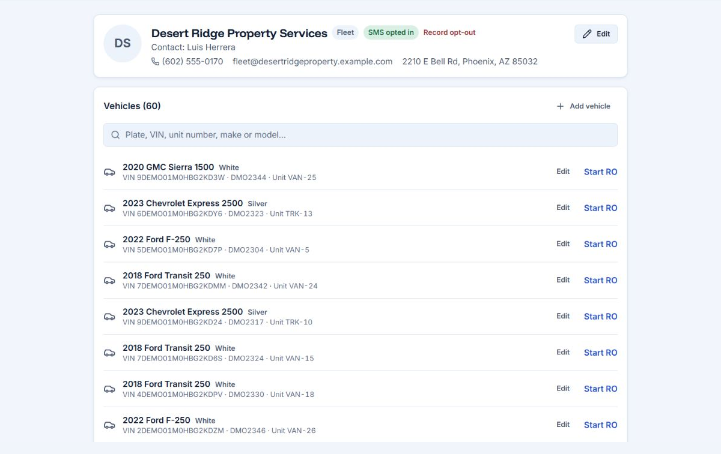Click VIN 5DEMO01M0HBG2KD7P details line
The image size is (721, 454).
point(216,249)
